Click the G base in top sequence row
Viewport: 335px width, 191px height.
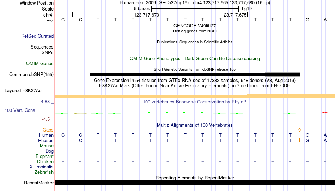pyautogui.click(x=307, y=20)
